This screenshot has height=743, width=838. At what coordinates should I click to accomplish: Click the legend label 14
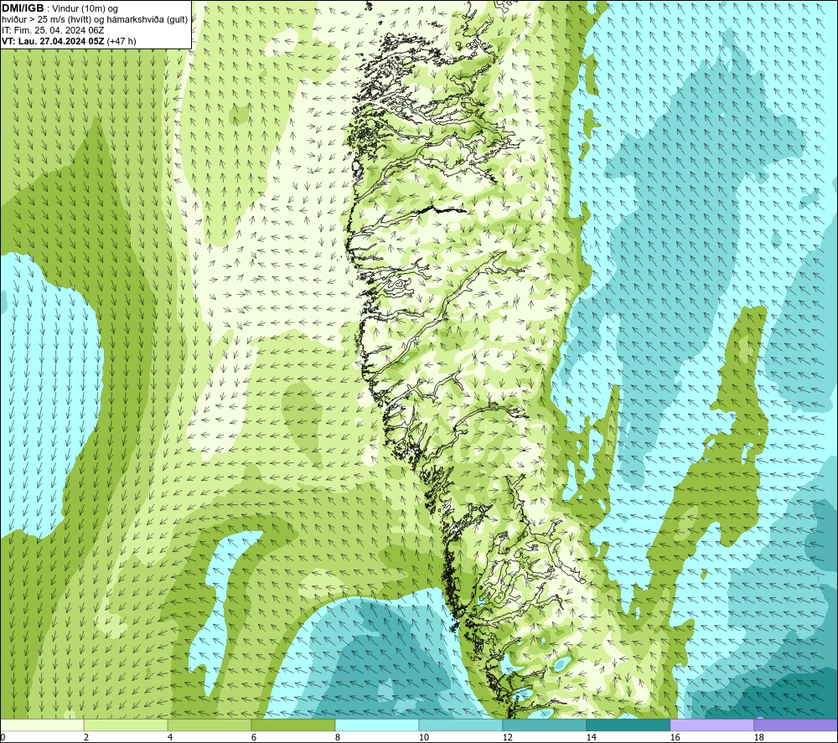pos(591,738)
